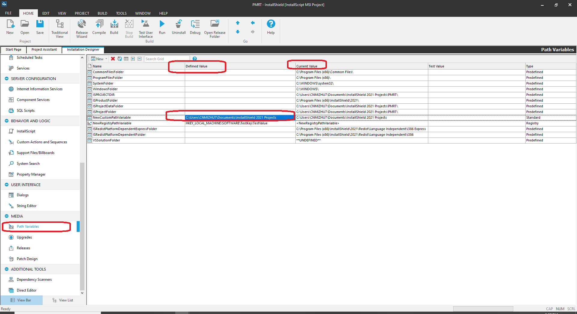The image size is (577, 314).
Task: Start the Debug tool
Action: point(195,27)
